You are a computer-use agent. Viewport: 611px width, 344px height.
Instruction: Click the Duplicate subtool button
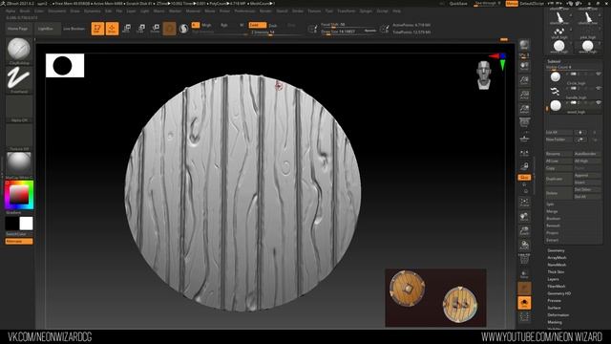pos(558,179)
